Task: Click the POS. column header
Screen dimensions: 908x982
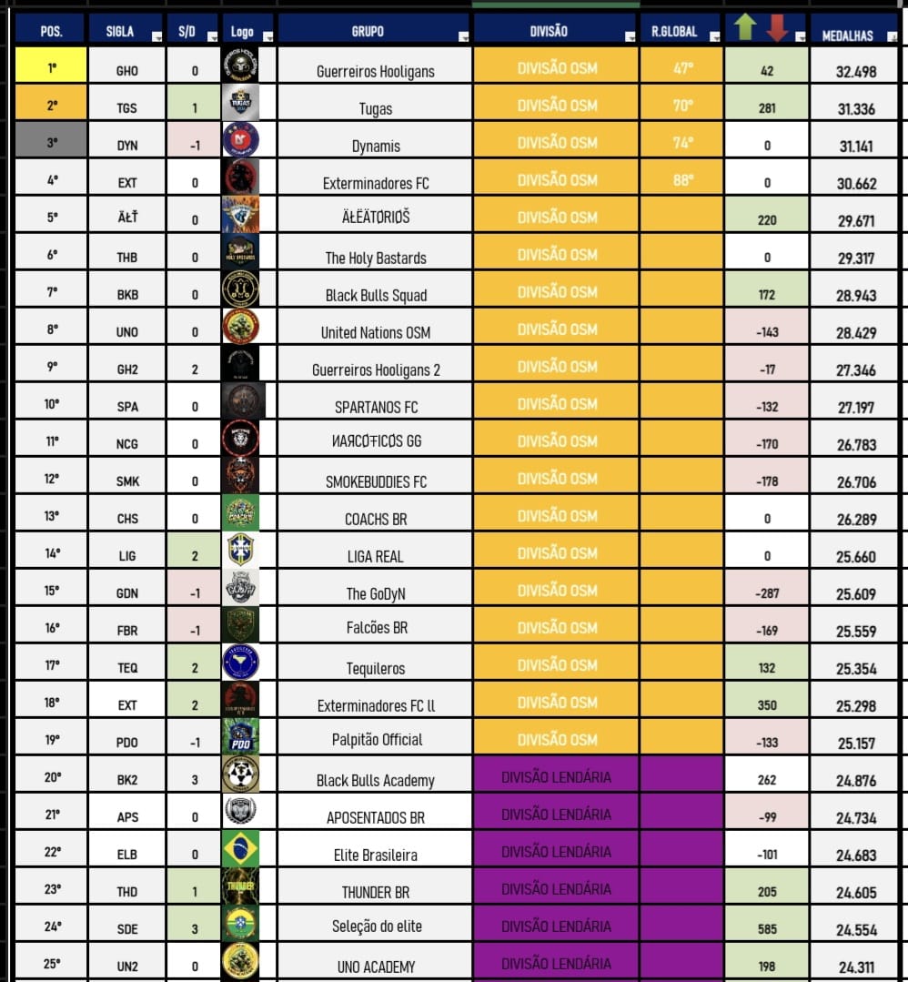Action: [x=51, y=31]
